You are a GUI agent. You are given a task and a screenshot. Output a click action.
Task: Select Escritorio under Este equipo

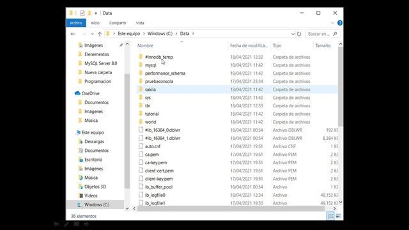coord(93,160)
